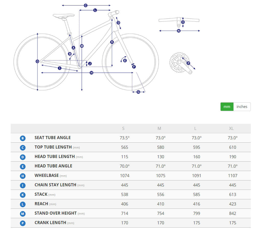Viewport: 261px width, 233px height.
Task: Click the C icon beside Top Tube Length
Action: 23,148
